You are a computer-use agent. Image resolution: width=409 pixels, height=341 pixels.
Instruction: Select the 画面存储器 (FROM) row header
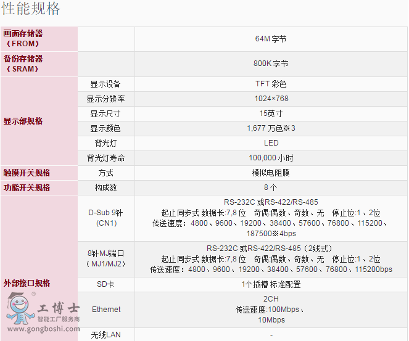point(23,39)
